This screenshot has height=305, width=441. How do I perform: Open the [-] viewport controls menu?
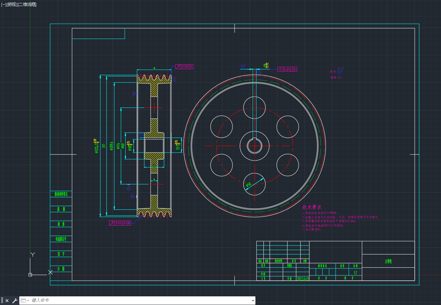click(4, 4)
